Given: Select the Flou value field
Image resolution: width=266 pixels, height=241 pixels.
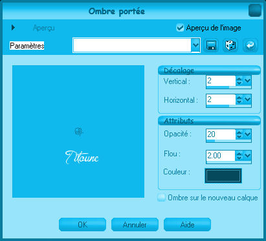Looking at the screenshot, I should click(221, 156).
